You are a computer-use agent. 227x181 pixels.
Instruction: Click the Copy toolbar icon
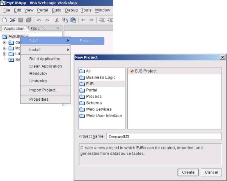click(x=65, y=20)
